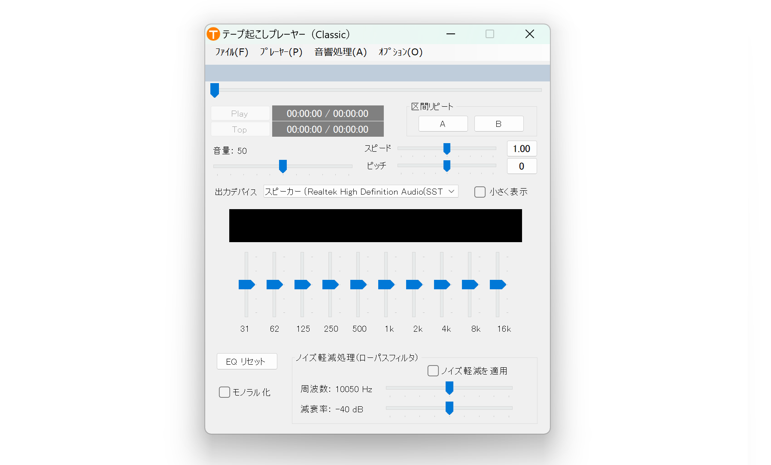Click the orange T app icon
Screen dimensions: 771x465
pyautogui.click(x=213, y=34)
